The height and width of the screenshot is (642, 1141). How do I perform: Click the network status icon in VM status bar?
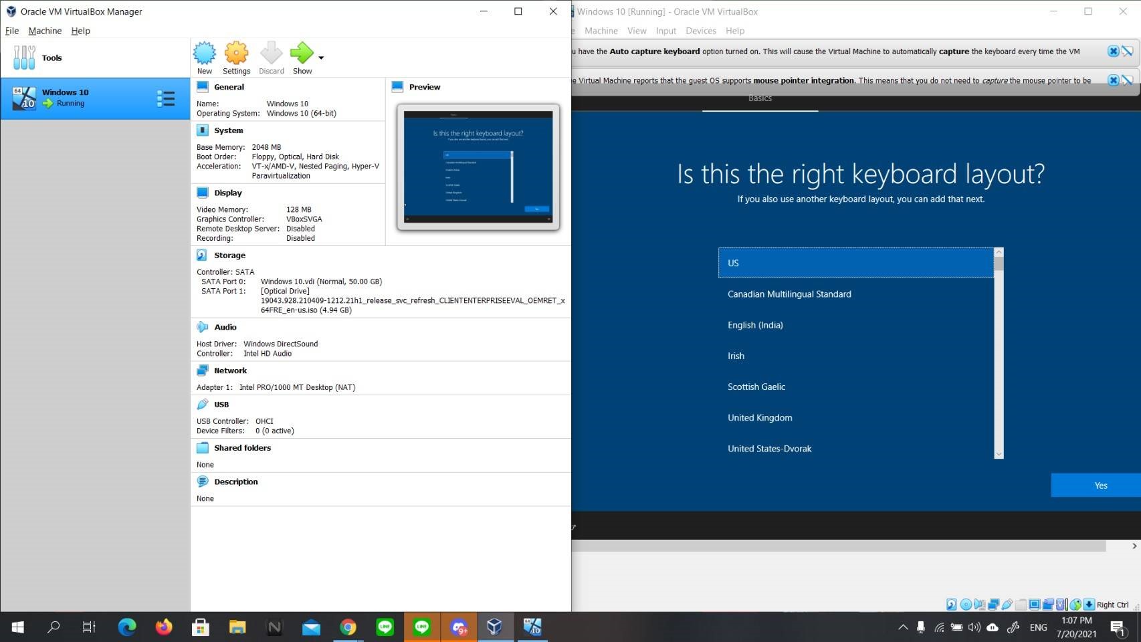[x=993, y=605]
